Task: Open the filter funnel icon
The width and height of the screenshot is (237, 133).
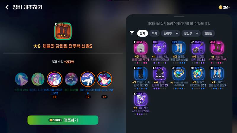Action: [132, 33]
